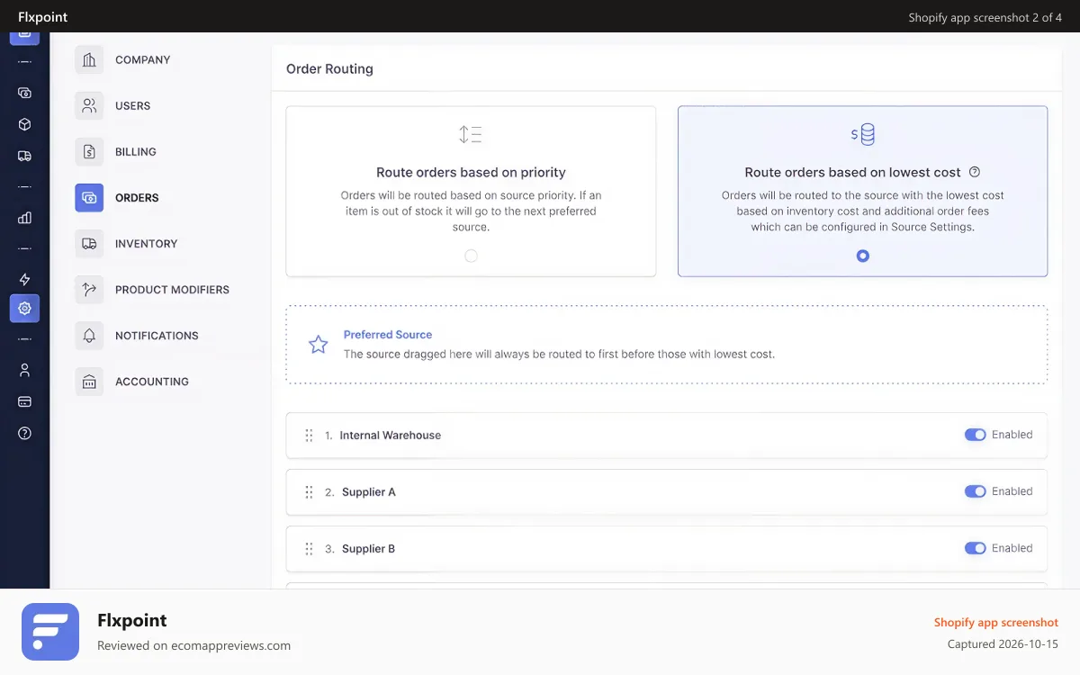
Task: Click the coin stack icon in lowest cost card
Action: (x=862, y=135)
